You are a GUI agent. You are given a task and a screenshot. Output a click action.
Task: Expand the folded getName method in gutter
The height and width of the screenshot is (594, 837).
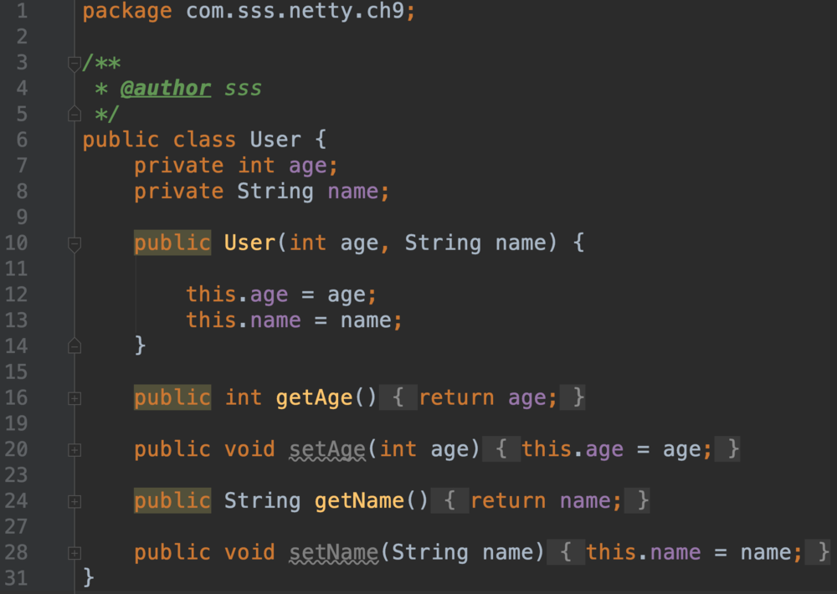[x=74, y=502]
